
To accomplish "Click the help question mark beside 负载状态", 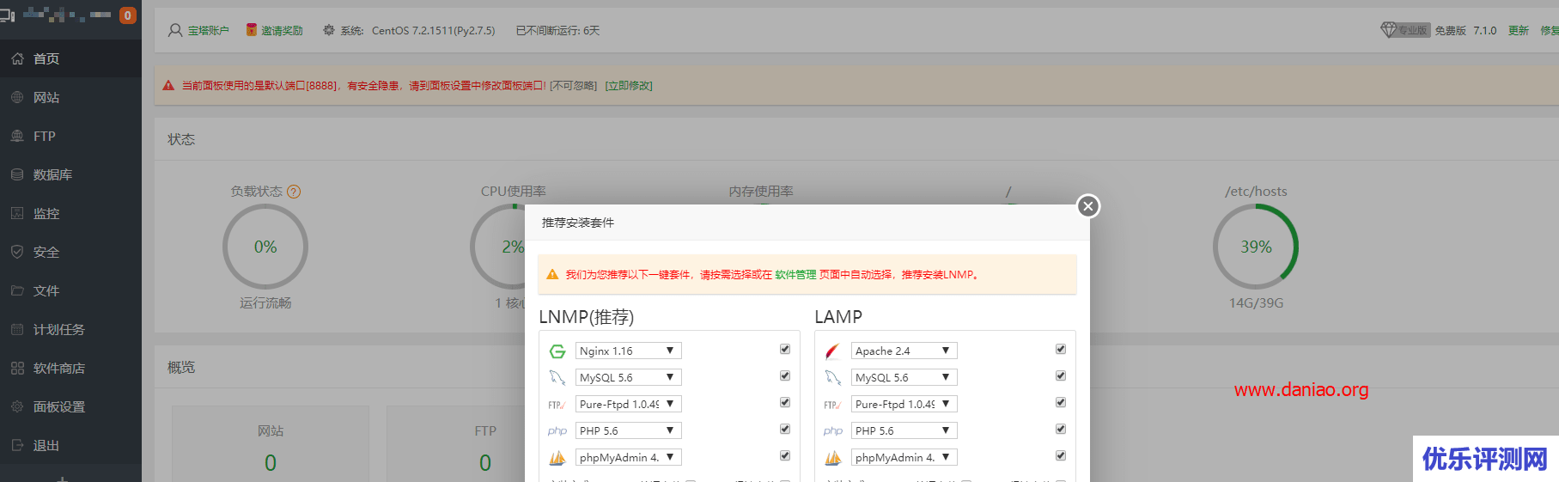I will (294, 192).
